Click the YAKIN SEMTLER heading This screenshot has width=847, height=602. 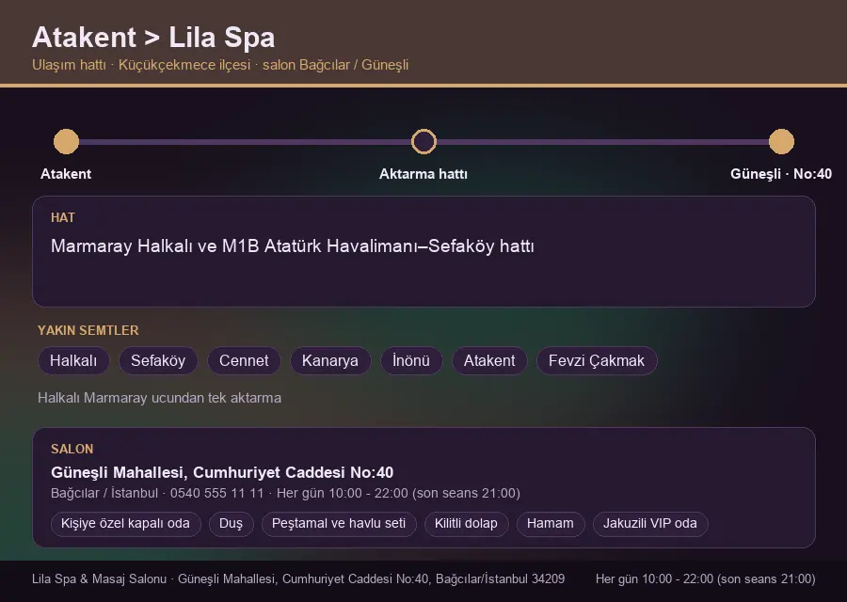88,330
